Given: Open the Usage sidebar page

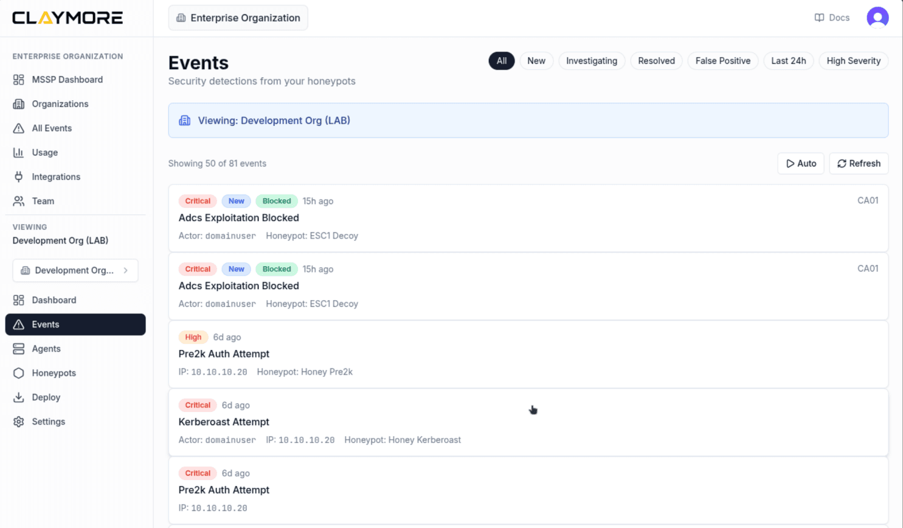Looking at the screenshot, I should [75, 153].
